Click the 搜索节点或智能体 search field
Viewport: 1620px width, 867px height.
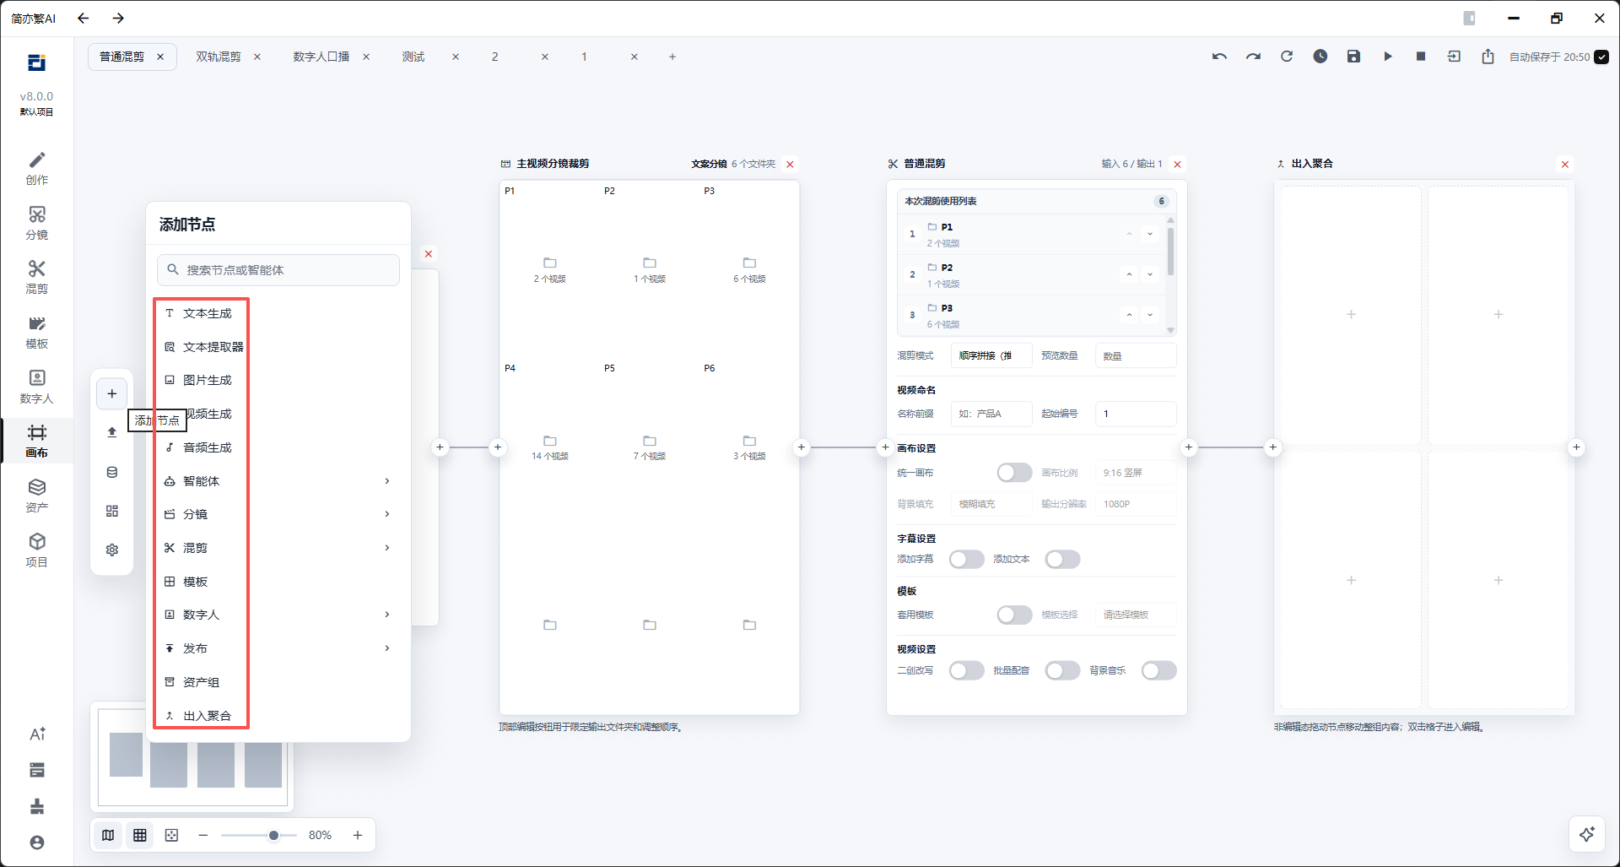278,270
